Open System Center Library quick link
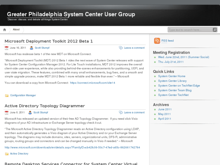 (172, 81)
